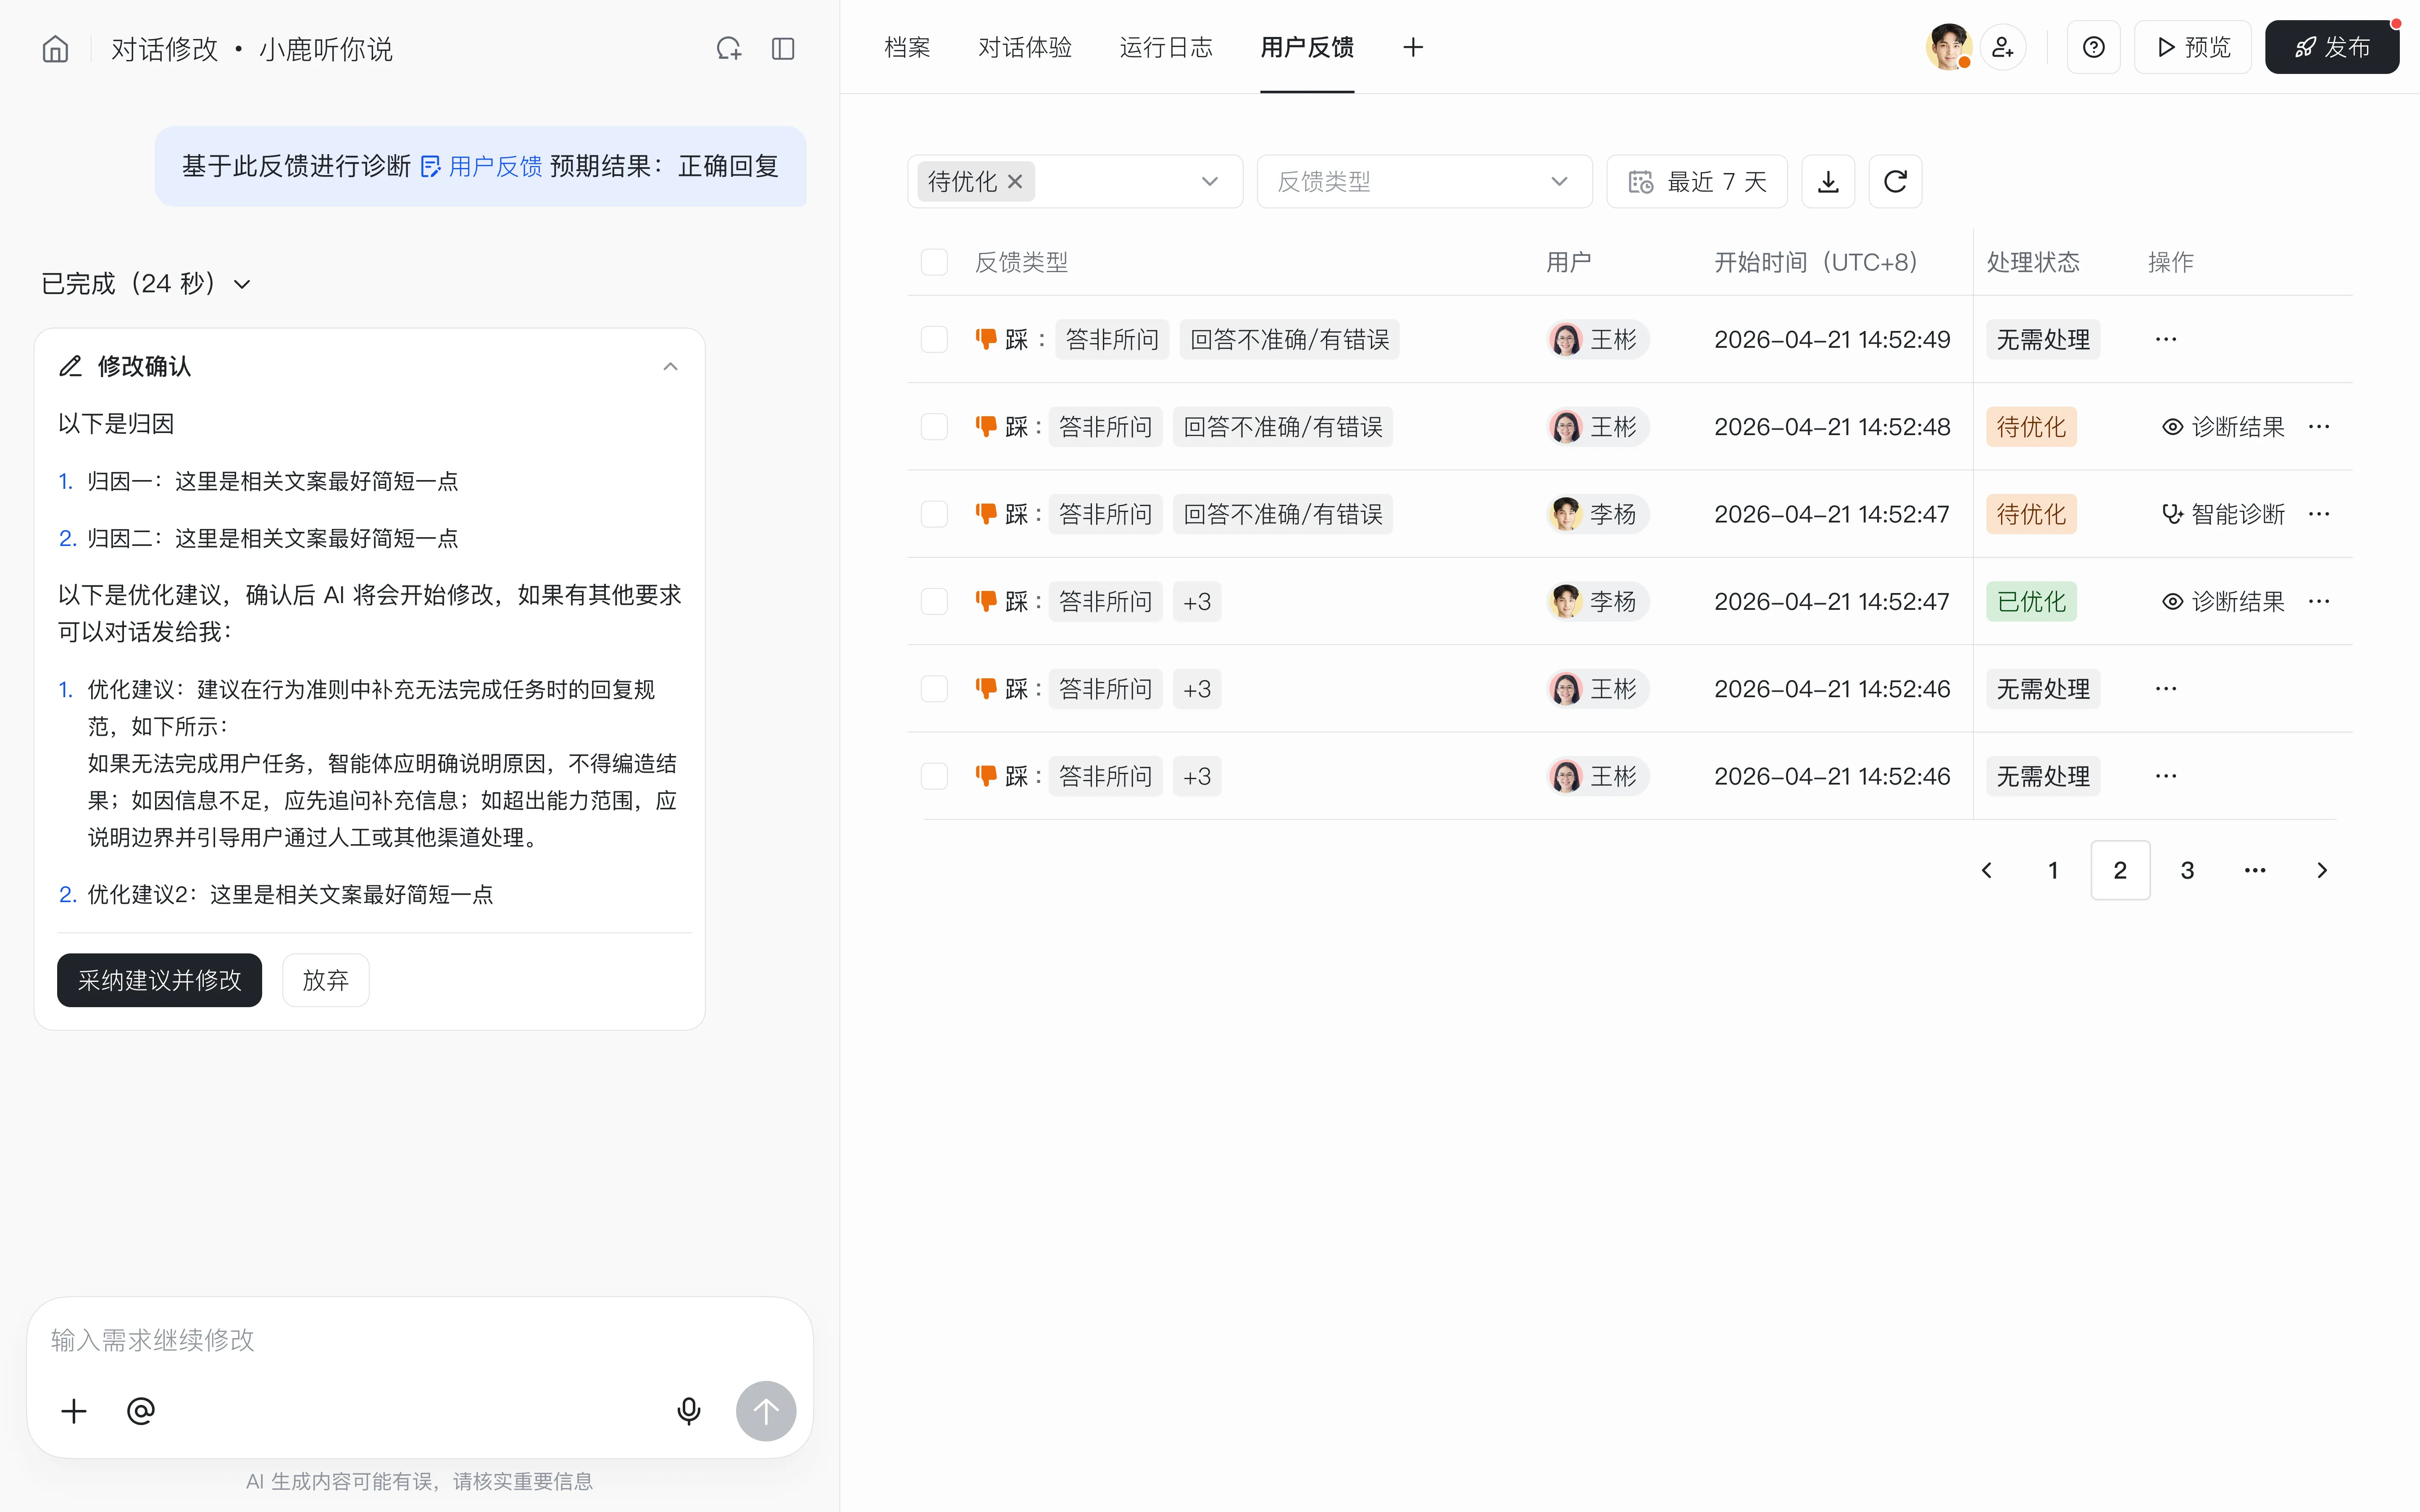Expand +3 tags in the last row
2420x1512 pixels.
[1197, 776]
